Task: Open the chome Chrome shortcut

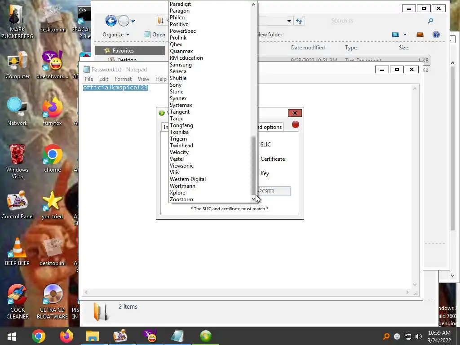Action: coord(52,159)
